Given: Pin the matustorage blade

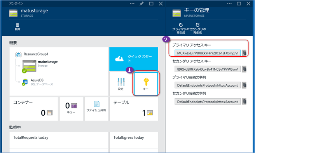Looking at the screenshot, I should click(142, 3).
